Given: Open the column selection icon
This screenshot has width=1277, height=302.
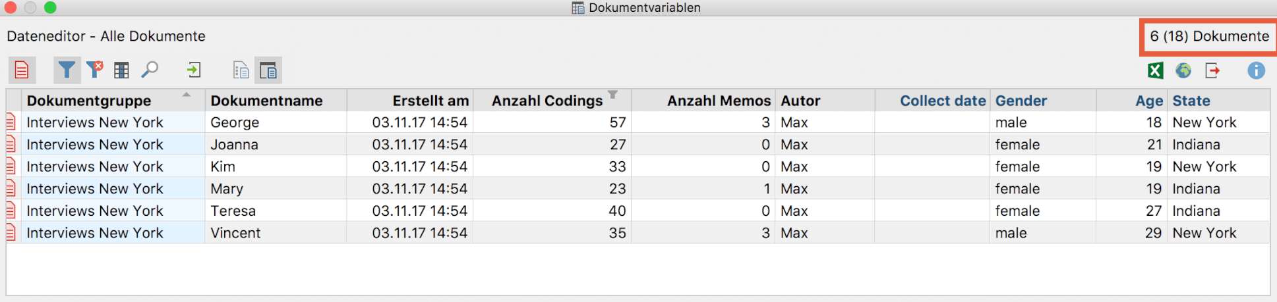Looking at the screenshot, I should (x=121, y=70).
